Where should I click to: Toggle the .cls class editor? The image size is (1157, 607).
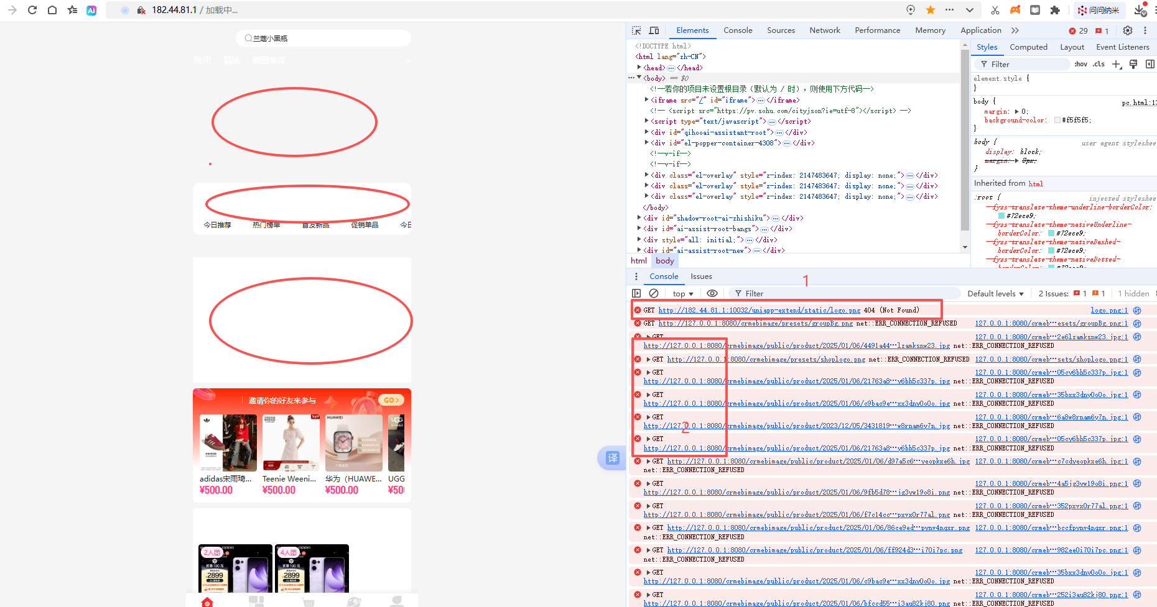(1099, 64)
